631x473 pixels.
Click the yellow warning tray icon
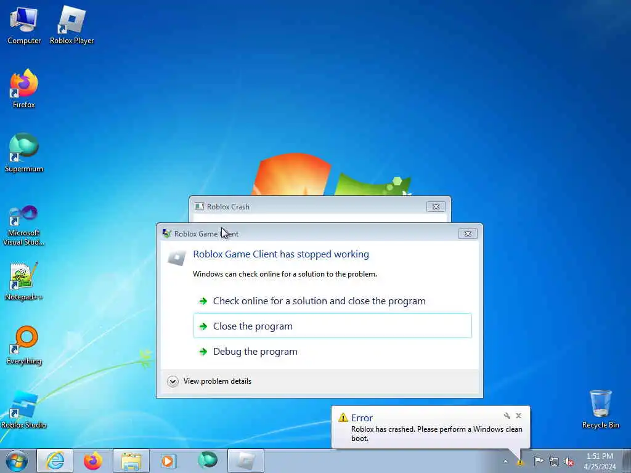(520, 462)
